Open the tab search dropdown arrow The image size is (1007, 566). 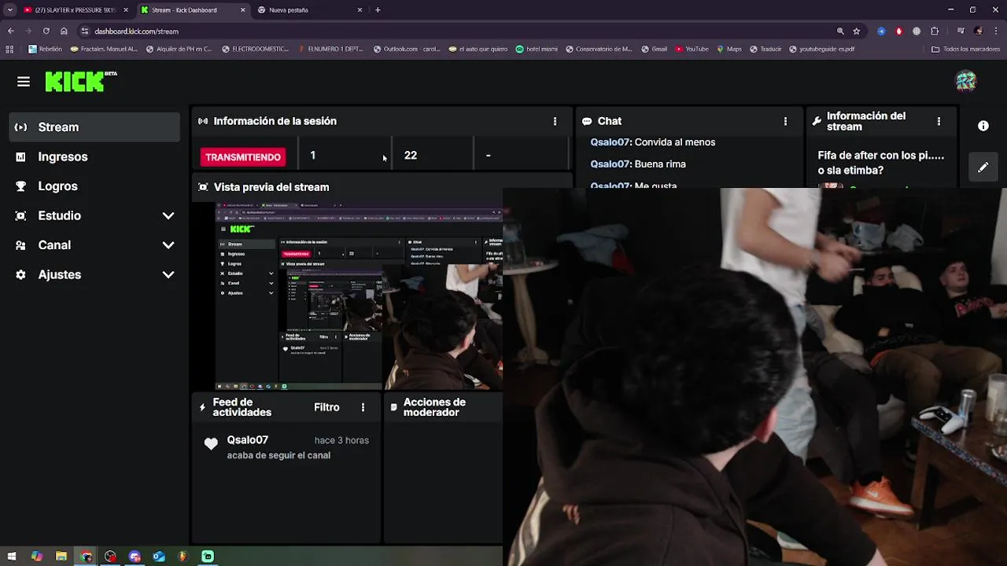9,10
